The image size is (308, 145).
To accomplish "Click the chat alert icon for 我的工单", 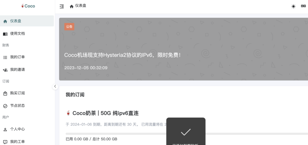I will [x=5, y=142].
